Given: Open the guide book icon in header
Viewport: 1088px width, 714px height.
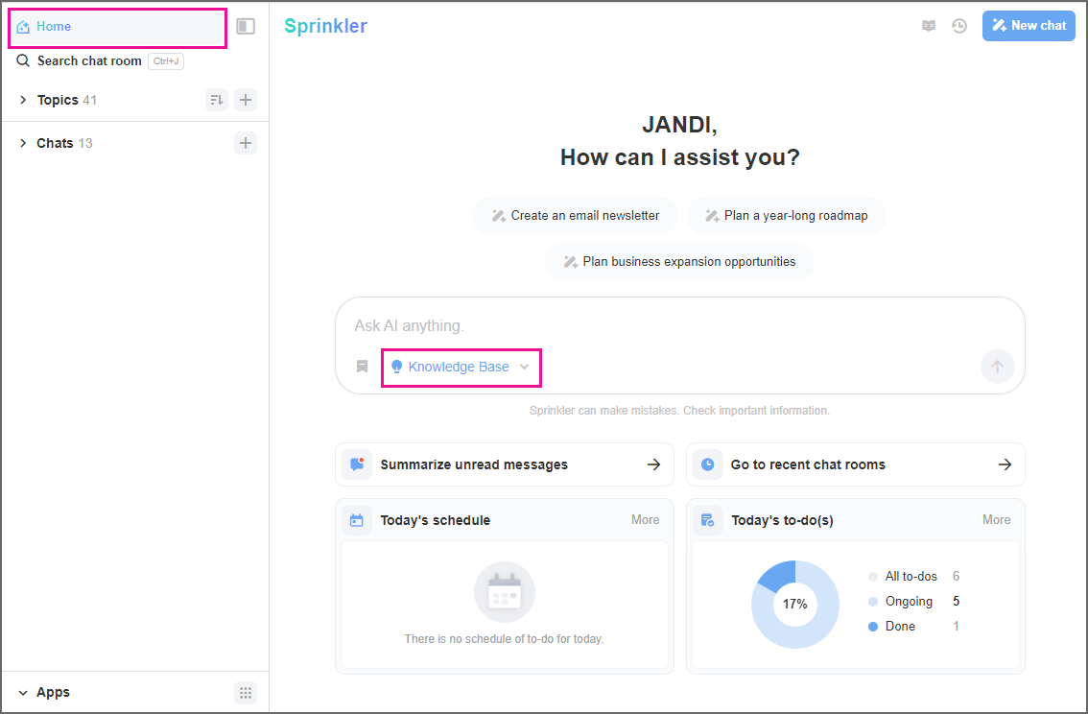Looking at the screenshot, I should pyautogui.click(x=929, y=26).
